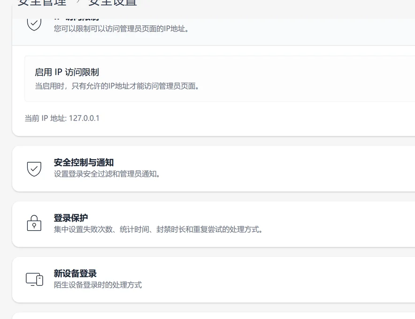Click the shield icon of IP access restriction
This screenshot has height=319, width=415.
pos(34,24)
